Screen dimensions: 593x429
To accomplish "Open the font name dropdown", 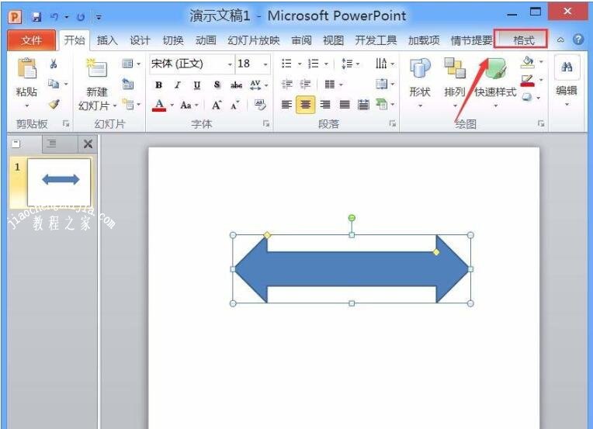I will tap(230, 64).
